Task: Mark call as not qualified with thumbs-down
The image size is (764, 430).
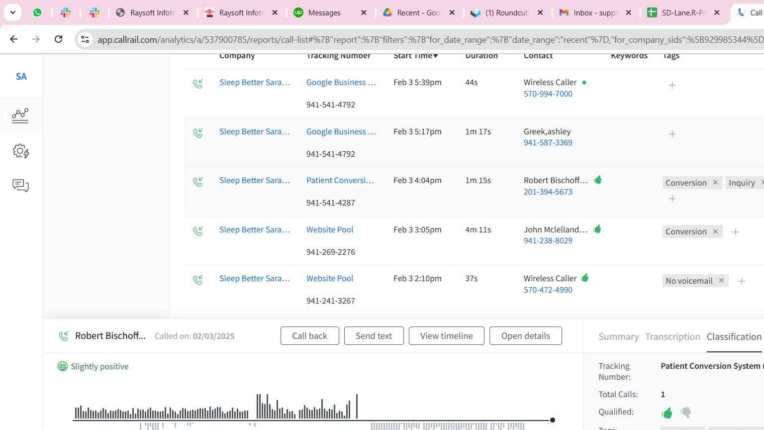Action: coord(685,413)
